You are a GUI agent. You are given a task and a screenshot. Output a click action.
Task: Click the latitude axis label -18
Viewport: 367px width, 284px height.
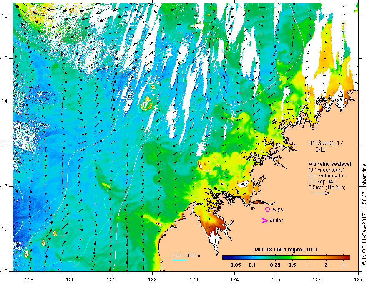5,271
